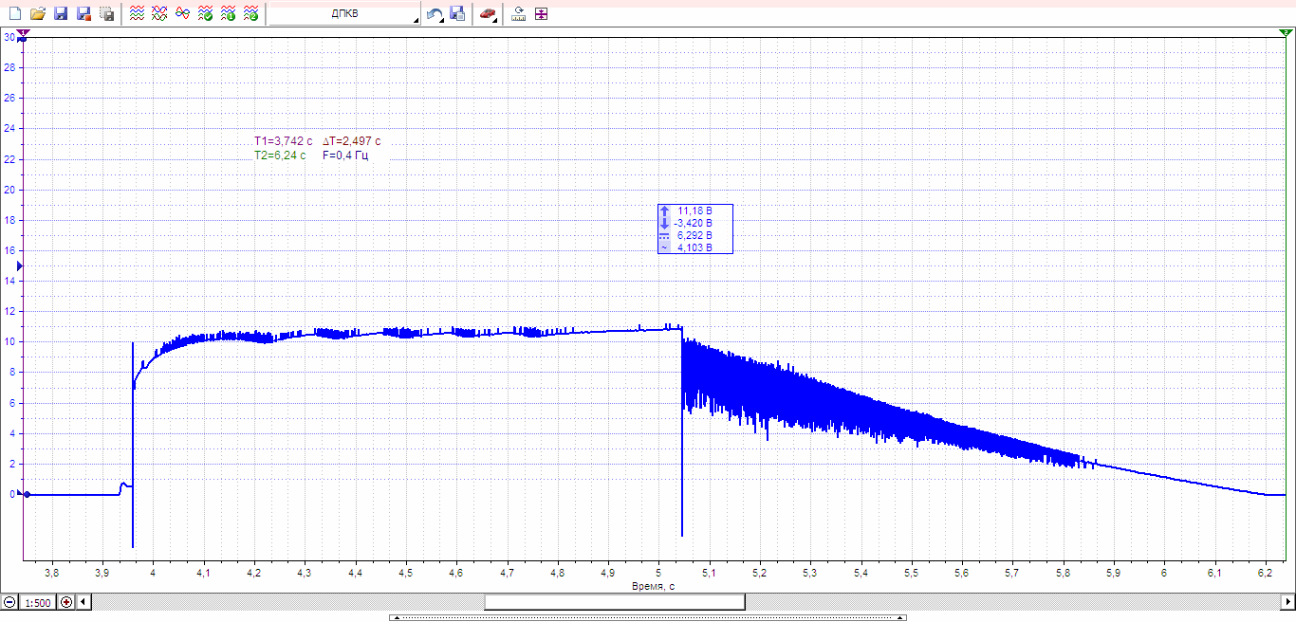This screenshot has width=1296, height=622.
Task: Click the 11,18 В maximum voltage value
Action: pyautogui.click(x=694, y=210)
